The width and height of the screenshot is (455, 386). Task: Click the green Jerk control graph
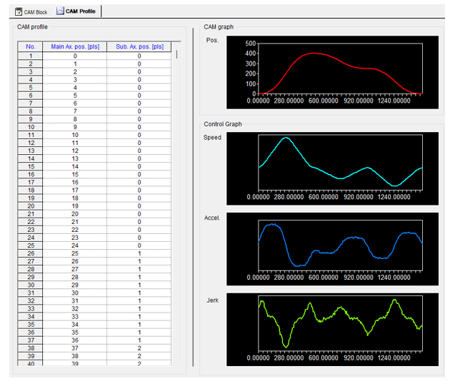[x=333, y=330]
